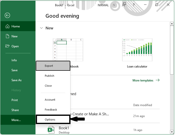The width and height of the screenshot is (175, 135).
Task: Click the 1h ago timestamp
Action: point(137,130)
